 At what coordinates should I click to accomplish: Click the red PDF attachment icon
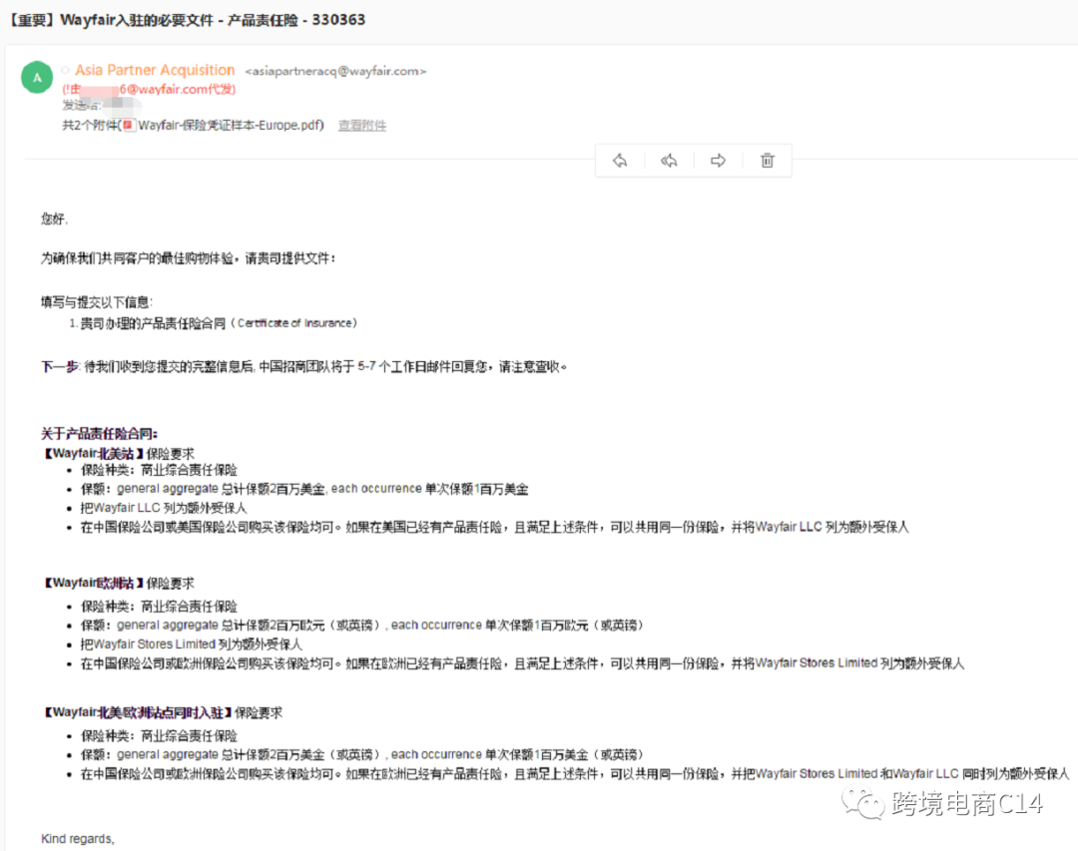click(x=128, y=125)
